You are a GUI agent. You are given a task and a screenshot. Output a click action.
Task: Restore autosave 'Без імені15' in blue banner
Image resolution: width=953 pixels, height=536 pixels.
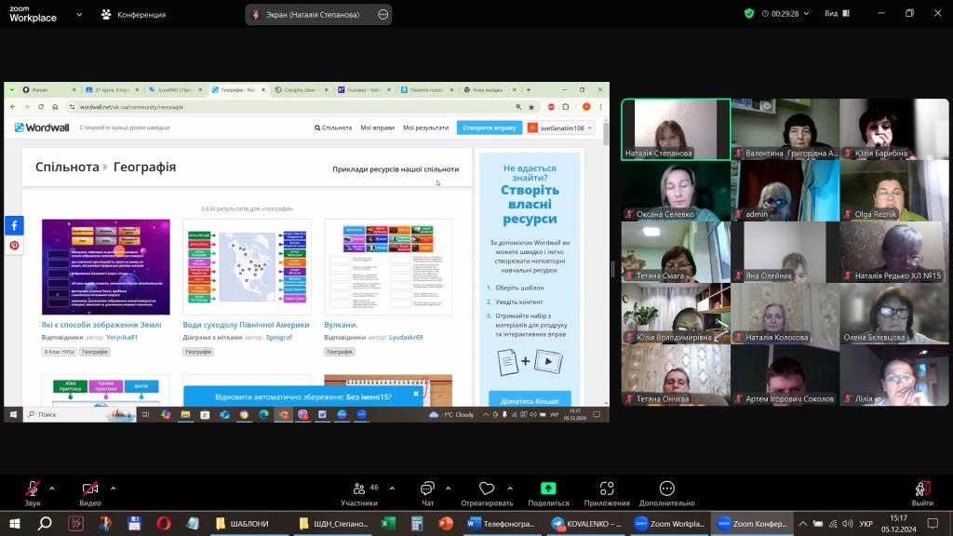click(303, 396)
